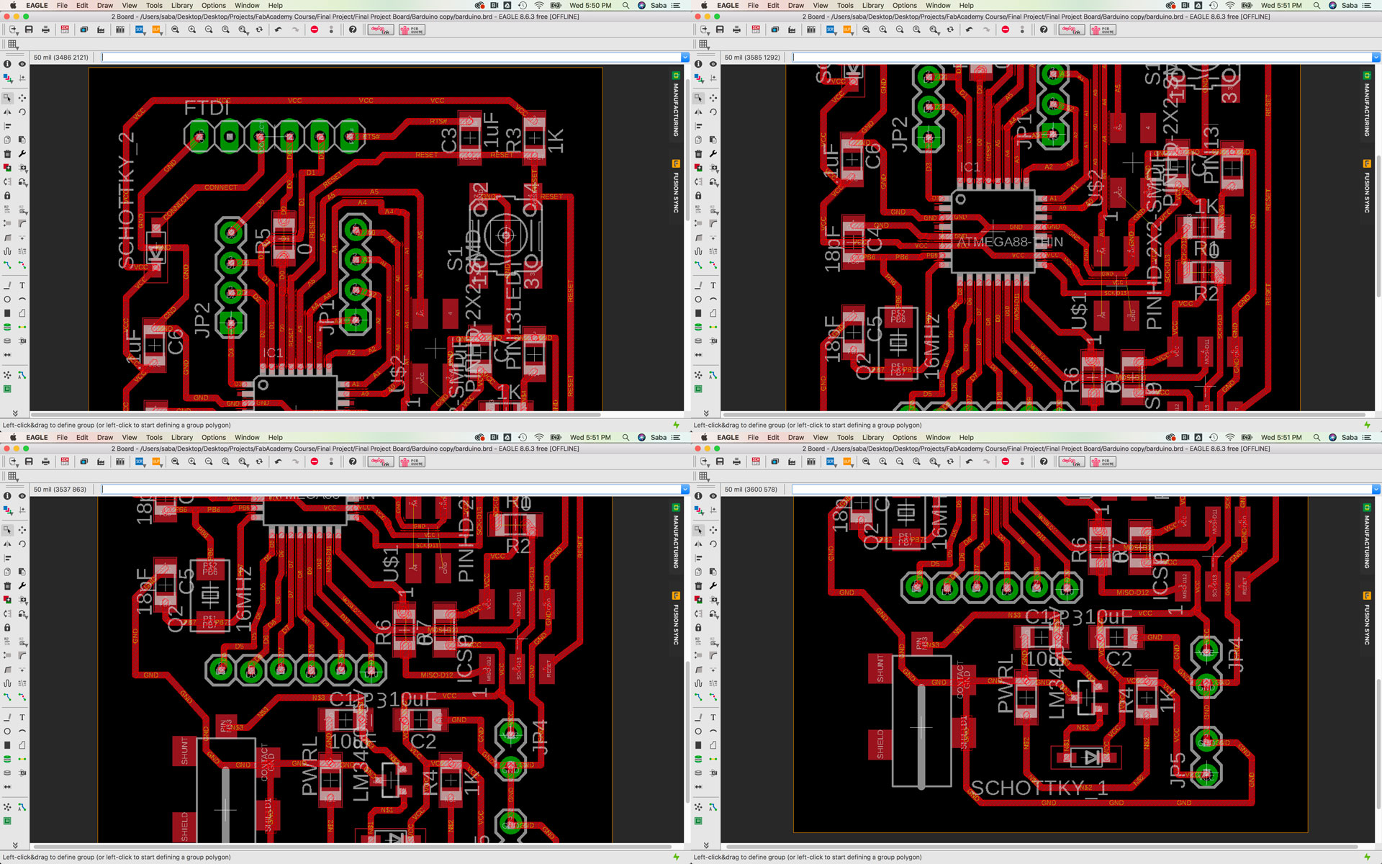
Task: Toggle the FUSION SYNC side panel in bottom-left window
Action: [x=676, y=619]
